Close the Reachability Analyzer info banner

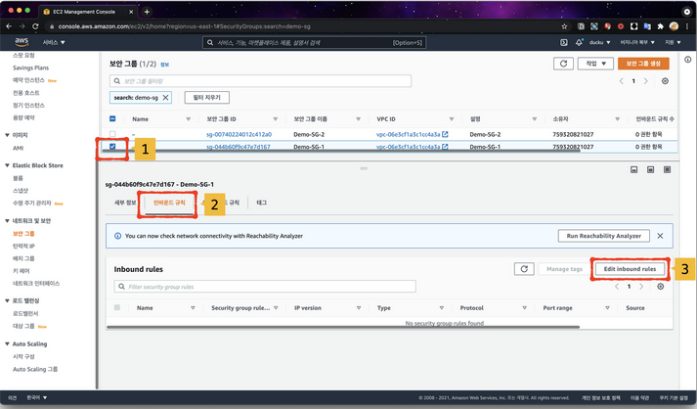[x=661, y=236]
